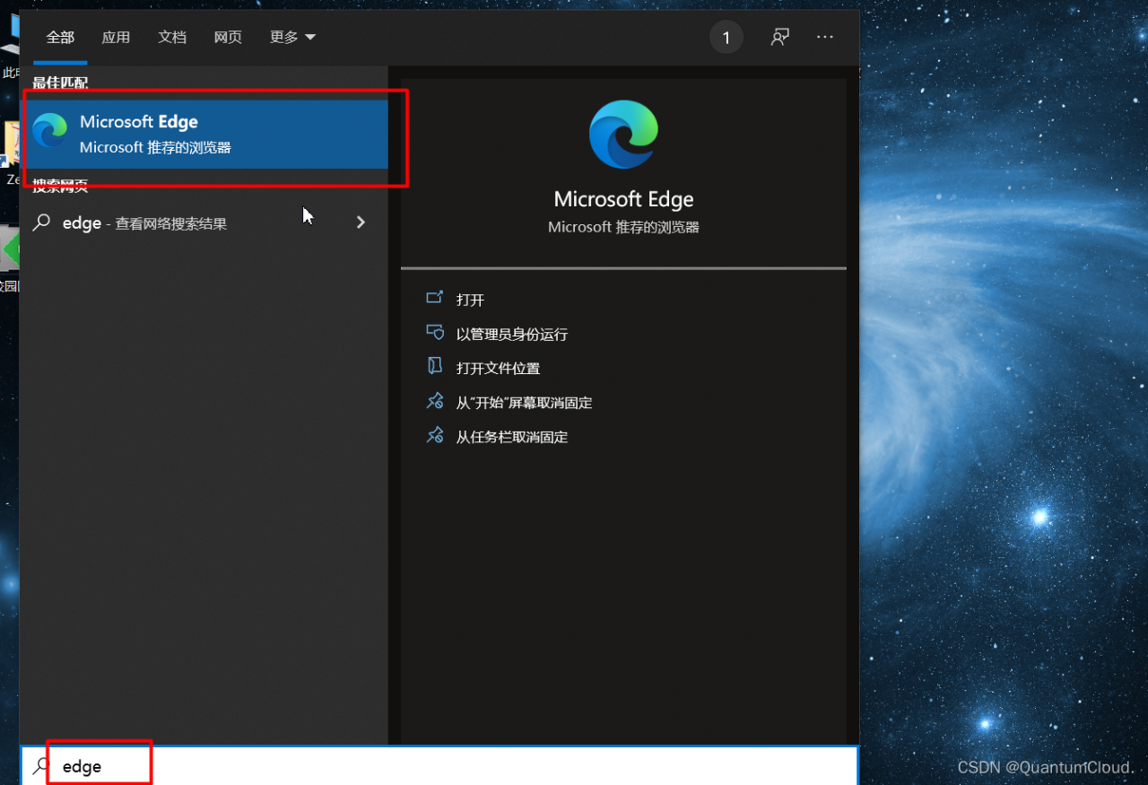Focus the search box containing edge
Image resolution: width=1148 pixels, height=785 pixels.
[439, 766]
